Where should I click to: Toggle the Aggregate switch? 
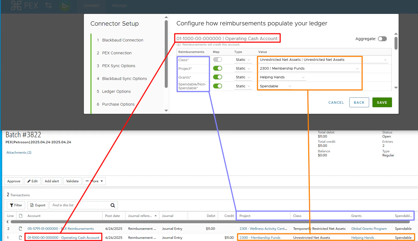pyautogui.click(x=382, y=39)
